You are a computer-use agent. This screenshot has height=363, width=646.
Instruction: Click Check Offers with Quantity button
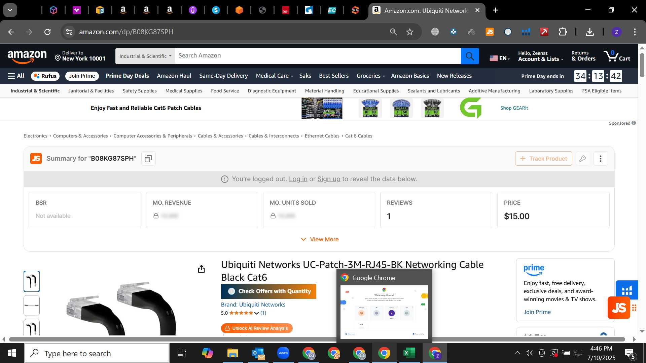point(268,291)
